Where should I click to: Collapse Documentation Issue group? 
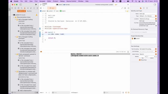coord(14,17)
